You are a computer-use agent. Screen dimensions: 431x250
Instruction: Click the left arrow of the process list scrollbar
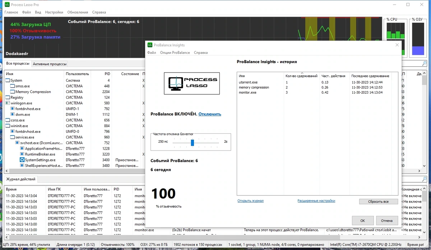[x=7, y=171]
